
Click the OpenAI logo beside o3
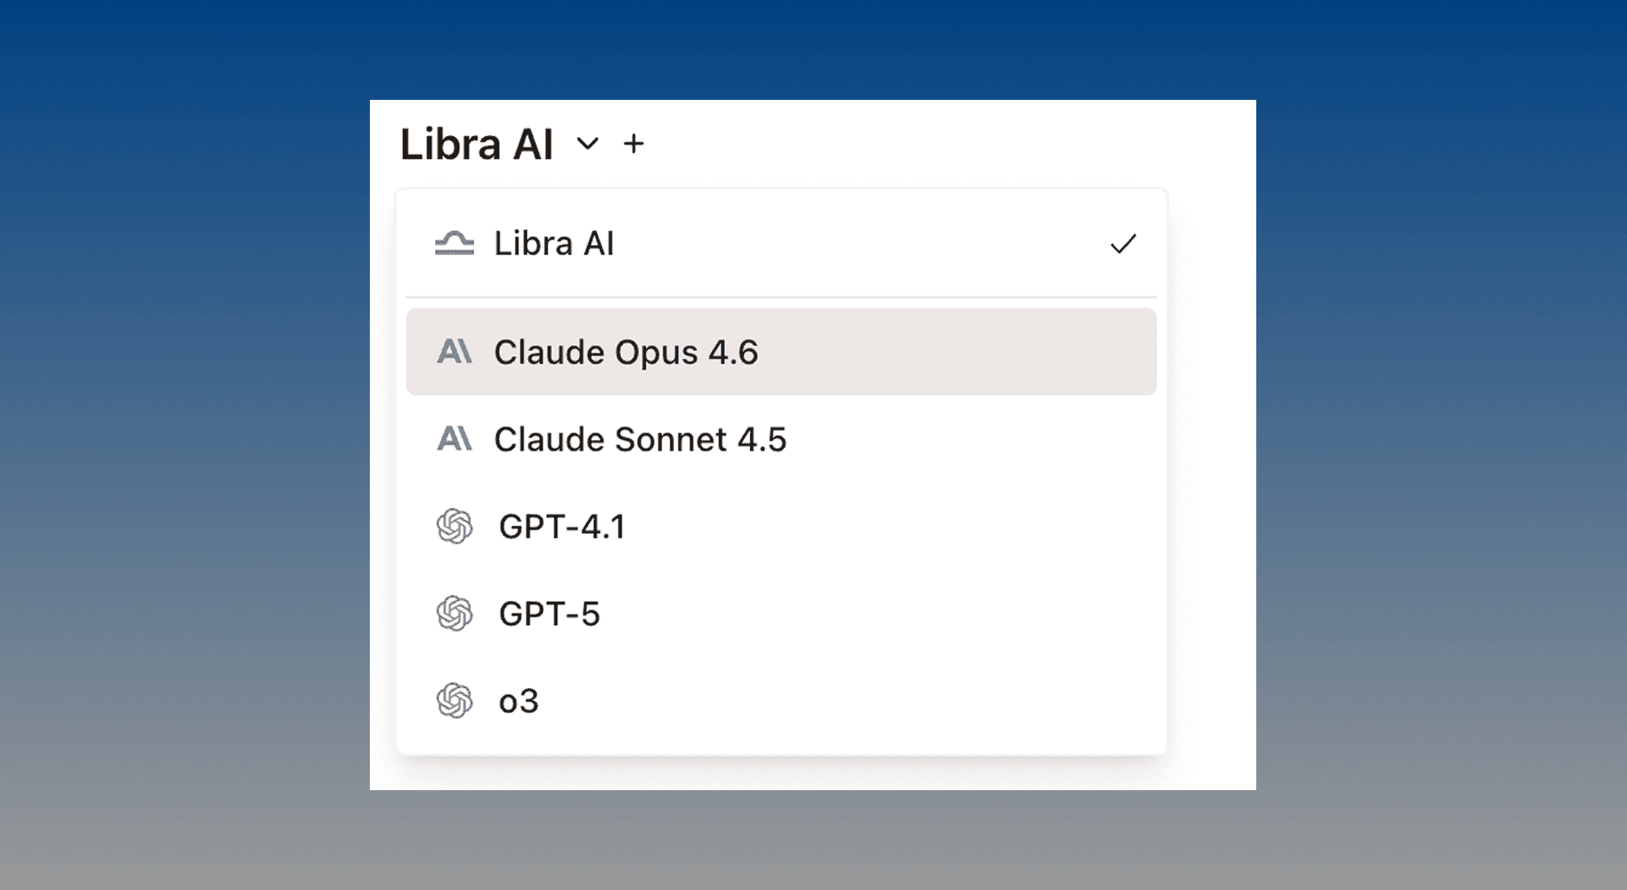tap(454, 701)
